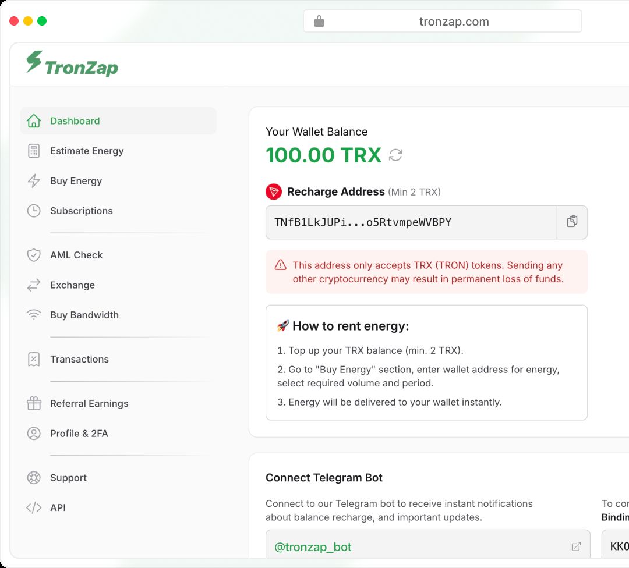629x568 pixels.
Task: Click the Exchange arrows icon
Action: (x=34, y=285)
